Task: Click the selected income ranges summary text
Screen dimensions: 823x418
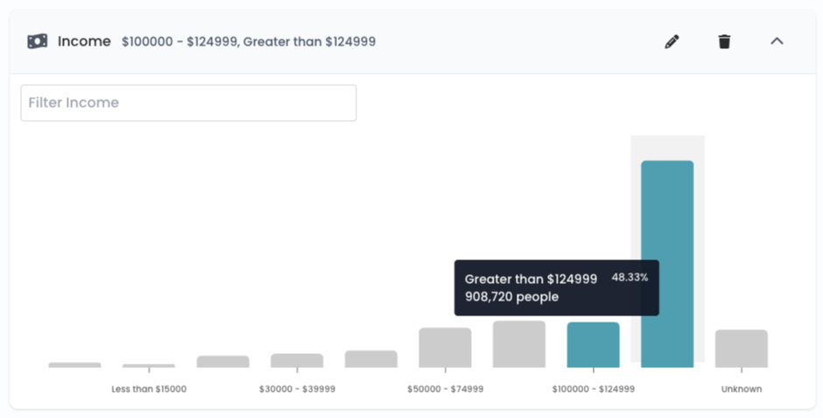Action: 249,41
